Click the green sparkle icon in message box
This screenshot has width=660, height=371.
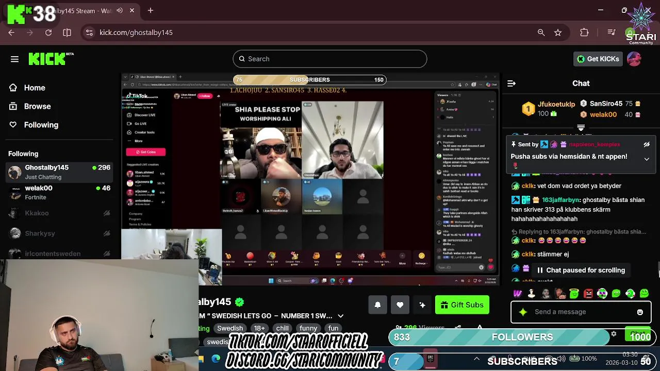(x=523, y=312)
